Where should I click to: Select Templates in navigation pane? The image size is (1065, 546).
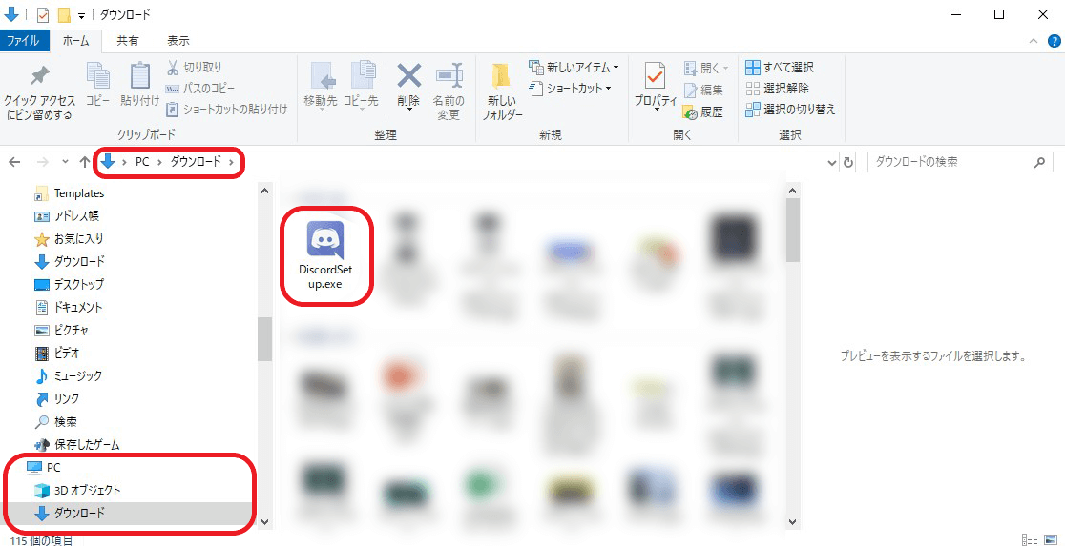[70, 193]
